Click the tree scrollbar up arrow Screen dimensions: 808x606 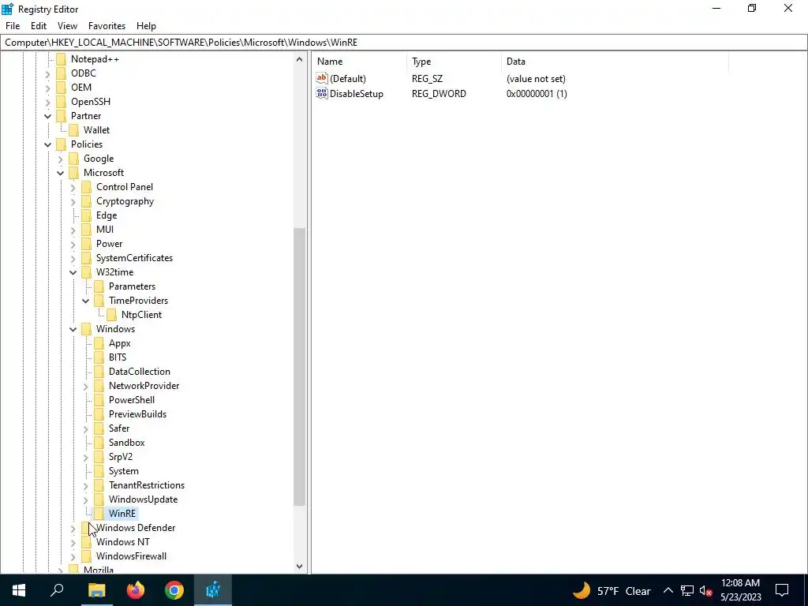pos(299,59)
